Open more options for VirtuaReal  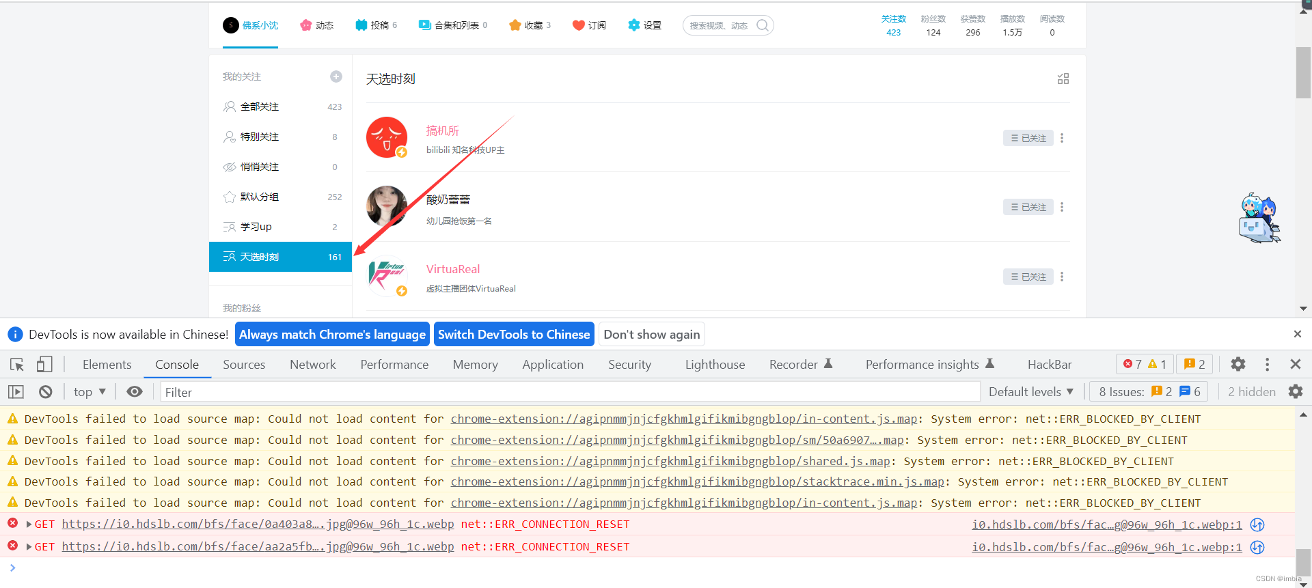[1062, 277]
